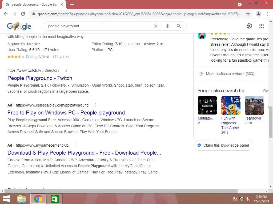The image size is (273, 204).
Task: Click the muted volume tray icon
Action: click(x=248, y=199)
